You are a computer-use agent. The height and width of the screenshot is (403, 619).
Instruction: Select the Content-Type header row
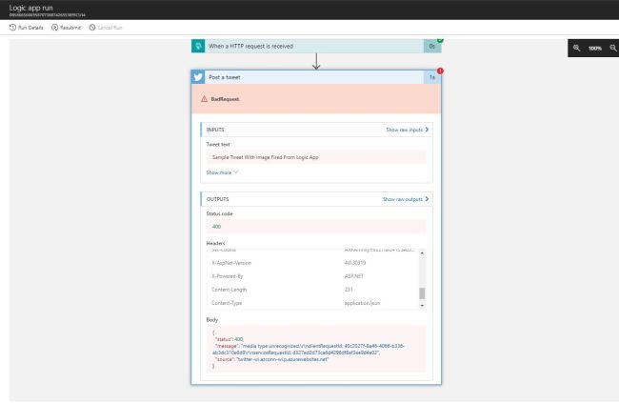(312, 303)
